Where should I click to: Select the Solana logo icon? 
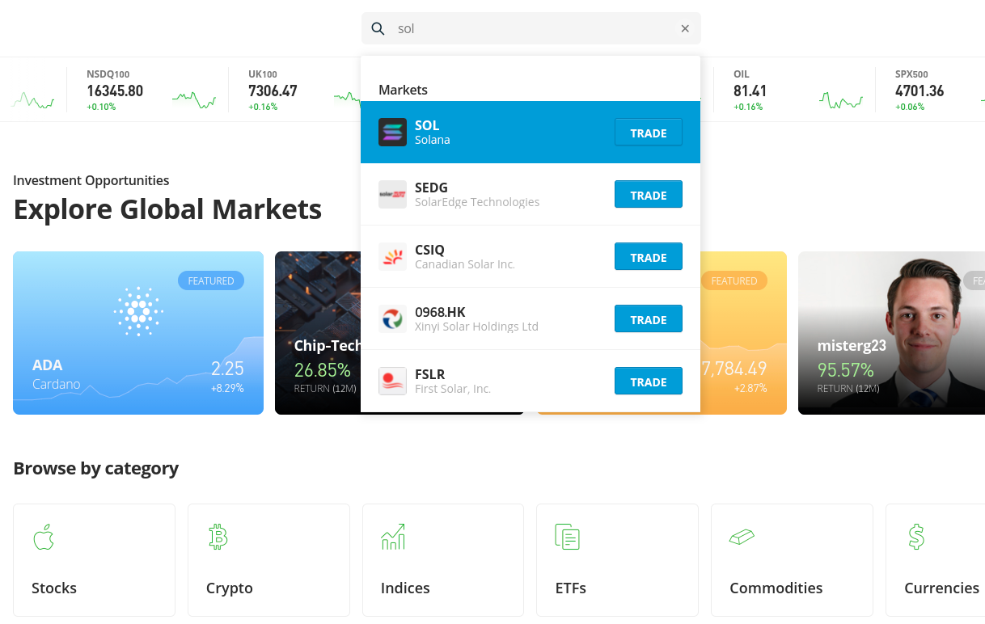[x=392, y=133]
